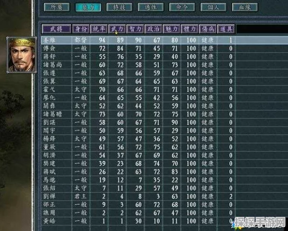Click 道具 count 1 in 姜維's row
The height and width of the screenshot is (231, 288).
pos(231,40)
